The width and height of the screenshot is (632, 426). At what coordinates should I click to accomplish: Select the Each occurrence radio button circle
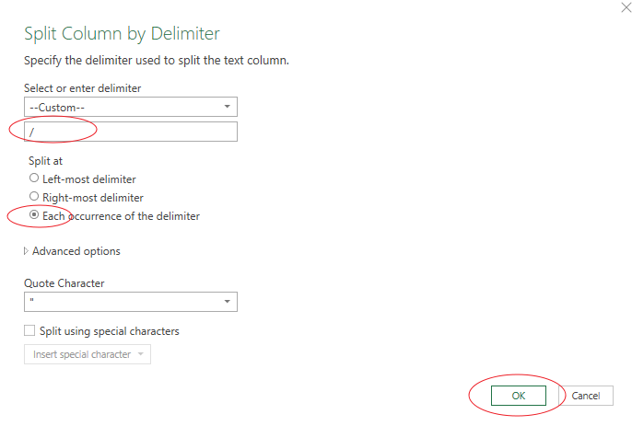coord(34,215)
